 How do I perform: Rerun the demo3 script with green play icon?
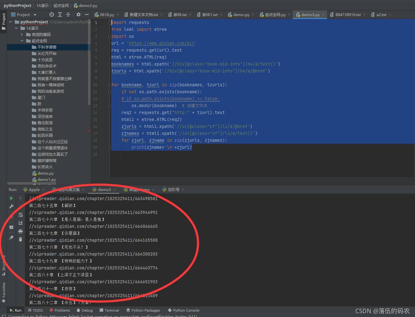point(11,198)
